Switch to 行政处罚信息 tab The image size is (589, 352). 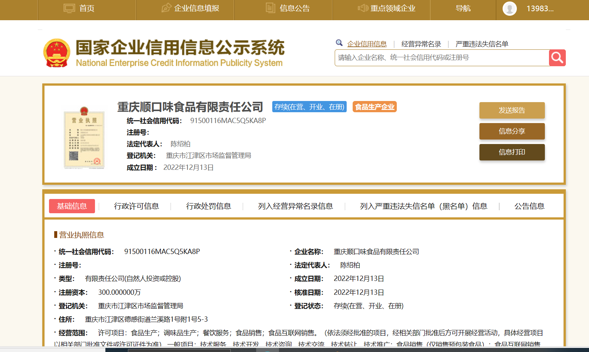tap(209, 206)
